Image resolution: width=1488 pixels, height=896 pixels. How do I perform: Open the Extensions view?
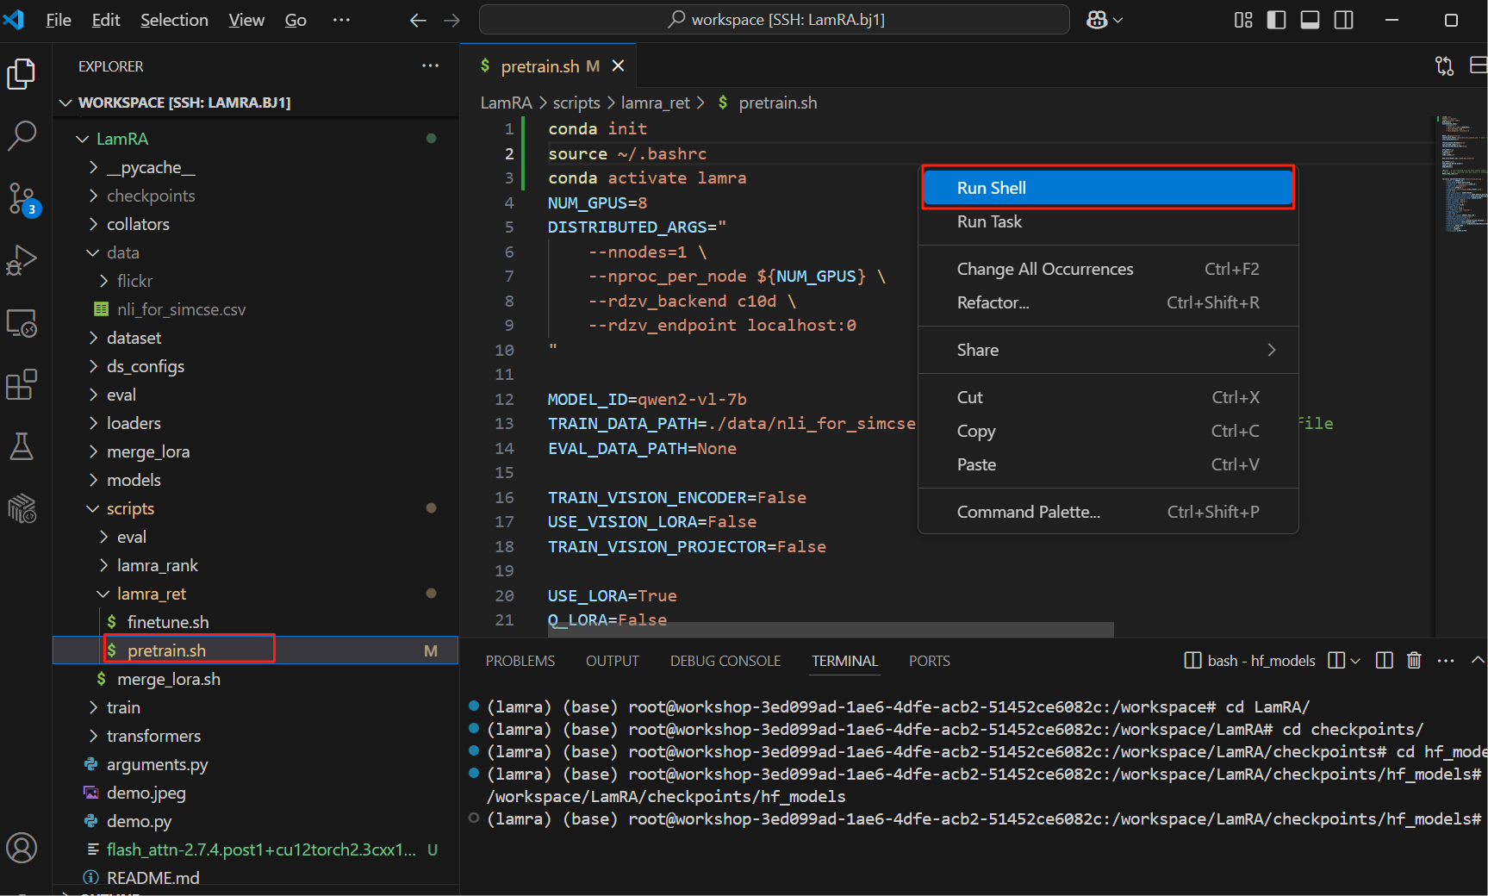point(22,385)
